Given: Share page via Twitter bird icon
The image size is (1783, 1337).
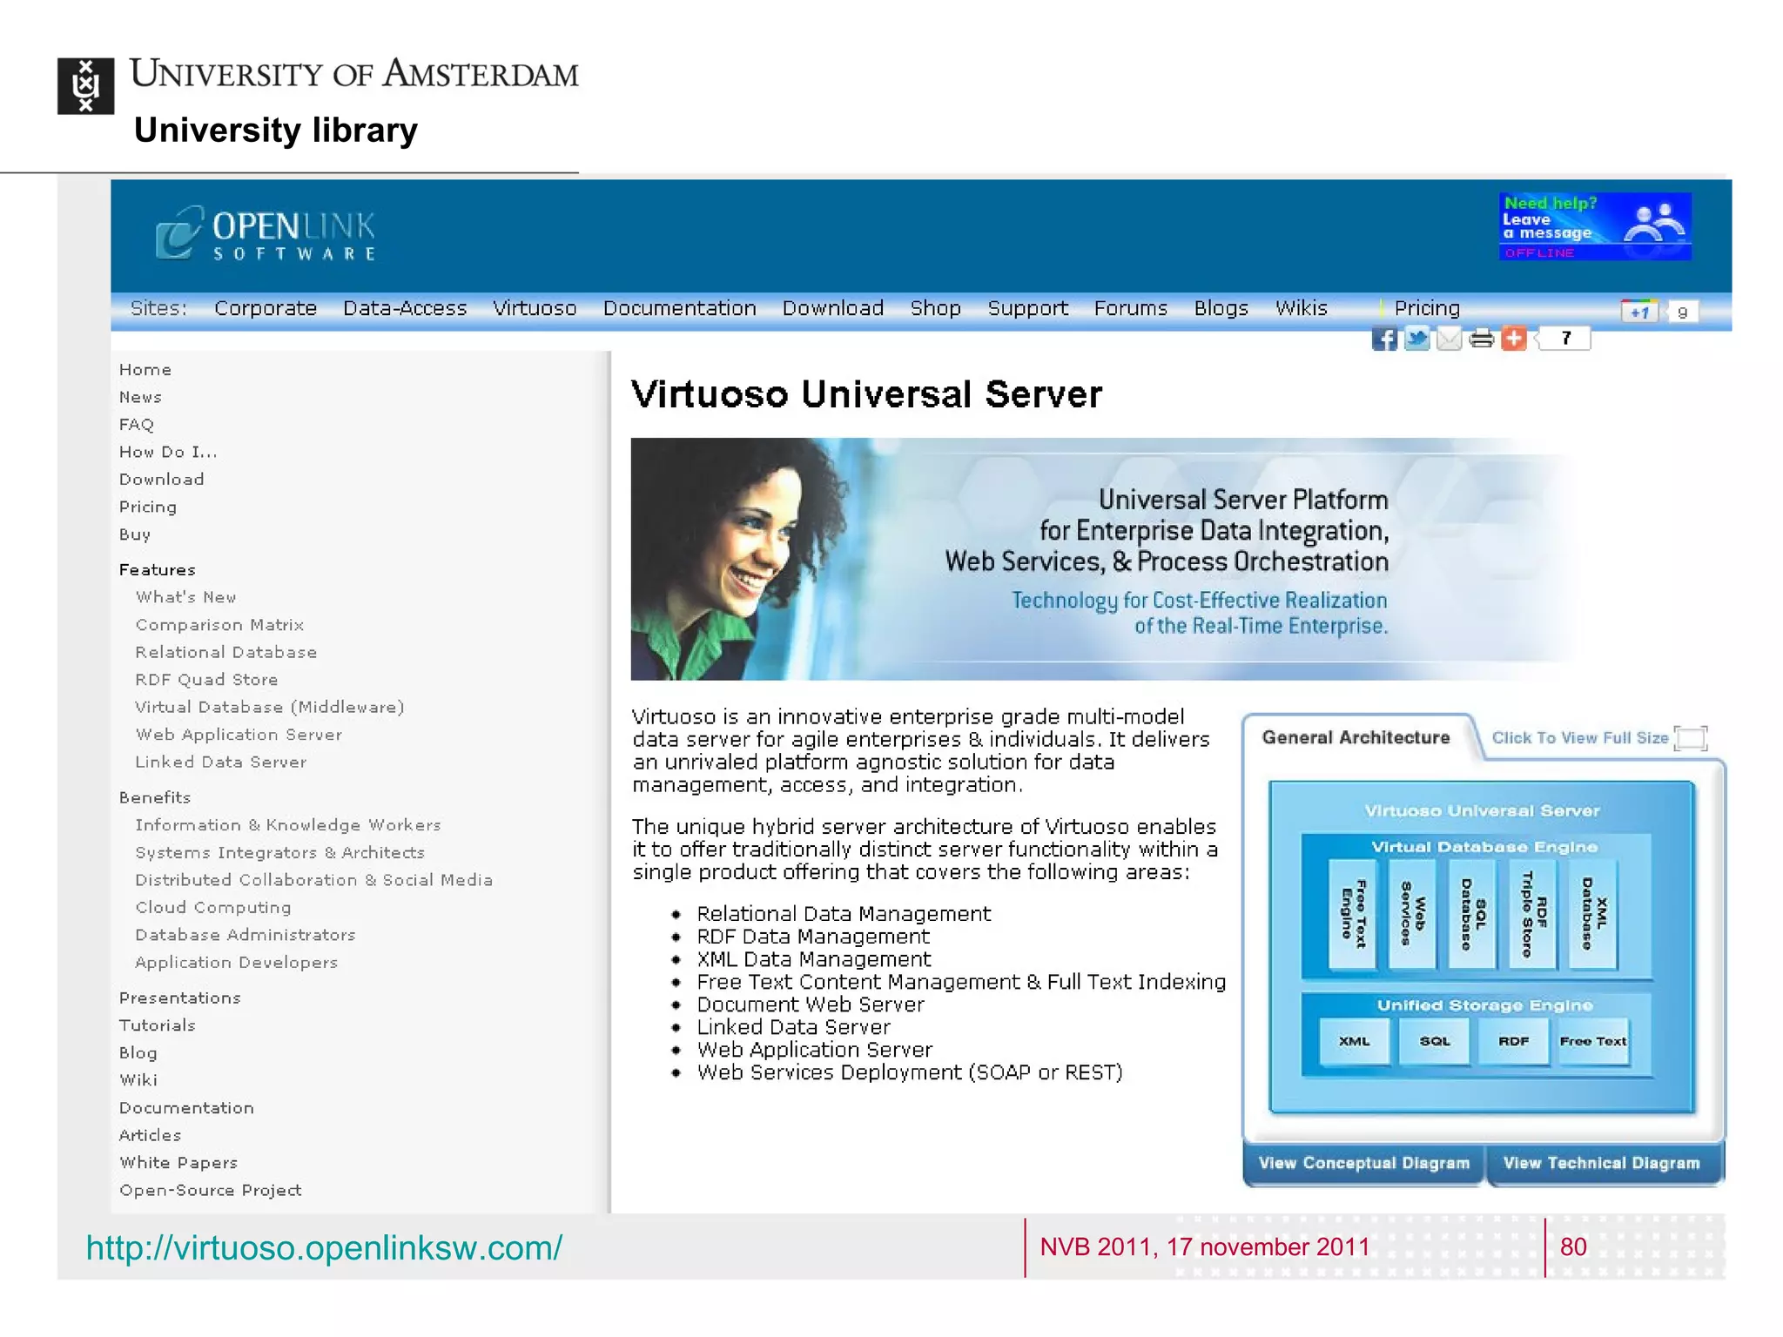Looking at the screenshot, I should point(1416,339).
